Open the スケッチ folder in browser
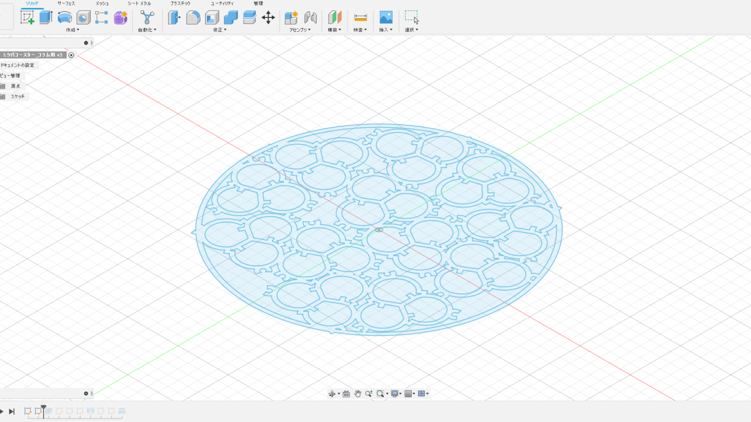 click(x=17, y=96)
